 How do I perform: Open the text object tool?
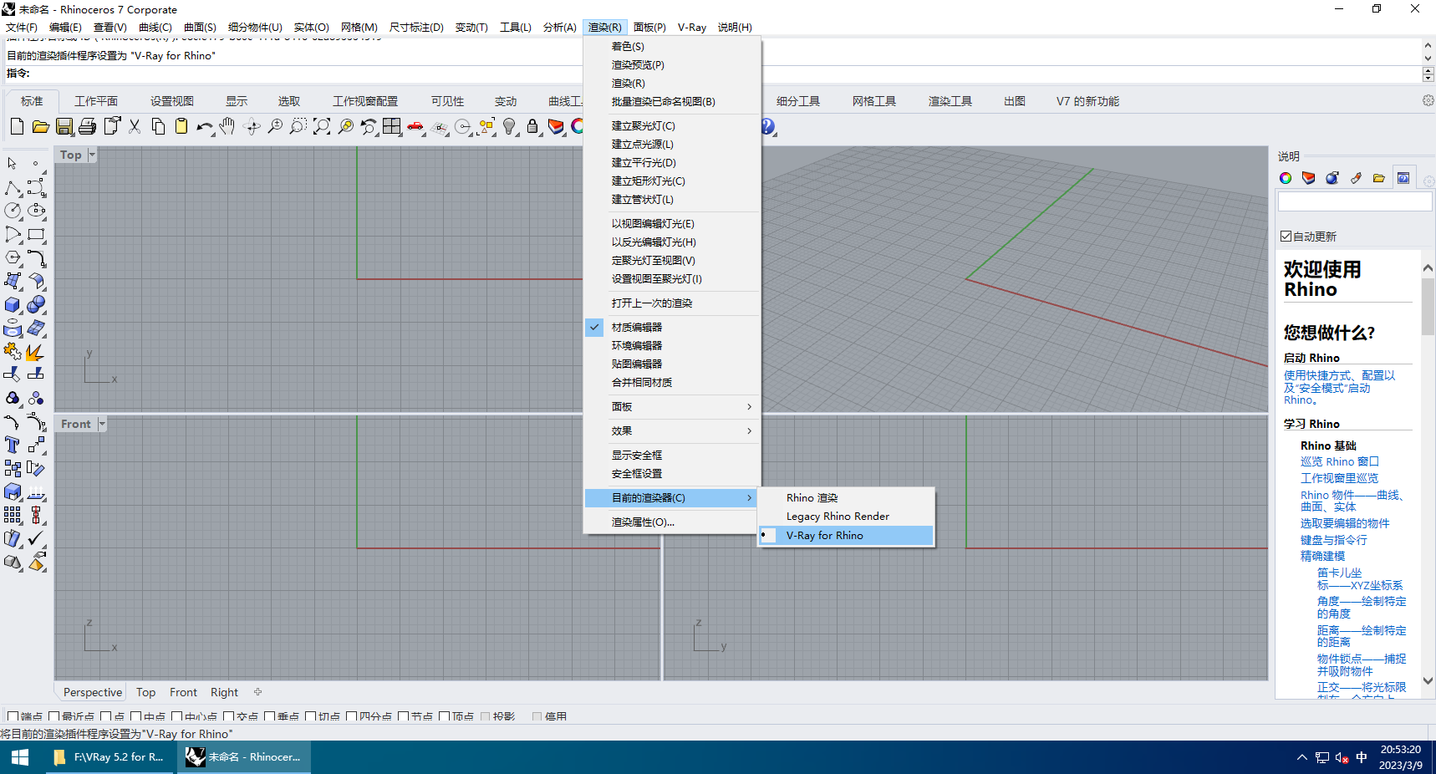(12, 444)
